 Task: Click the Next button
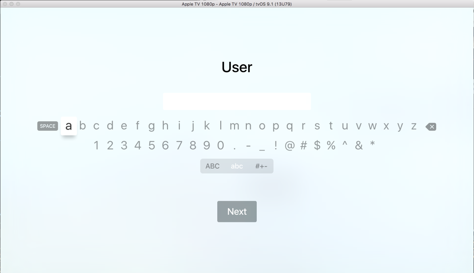pyautogui.click(x=237, y=211)
